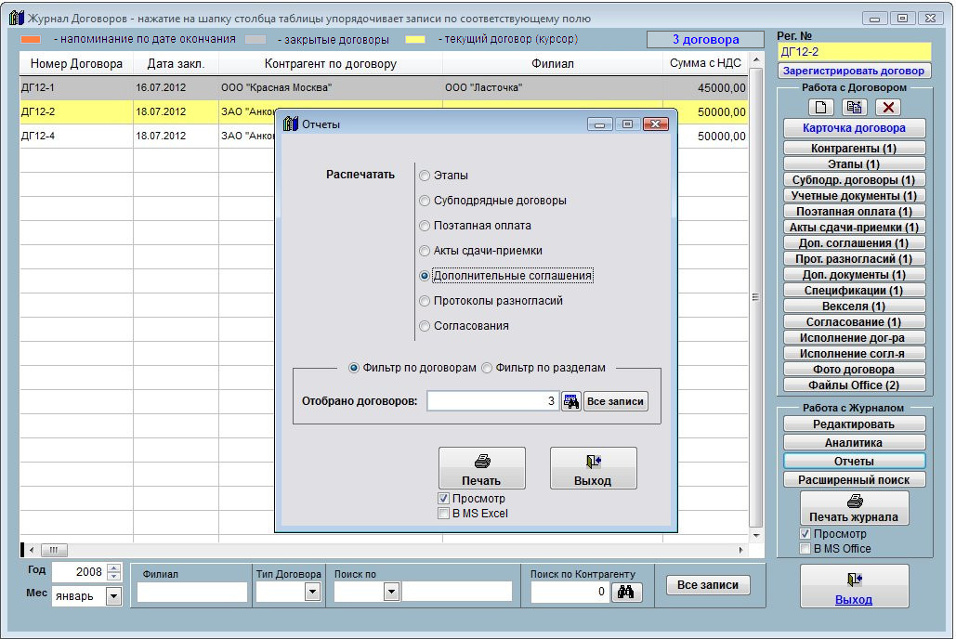Click the vertical scrollbar of journal table
Screen dimensions: 956x639
[755, 297]
